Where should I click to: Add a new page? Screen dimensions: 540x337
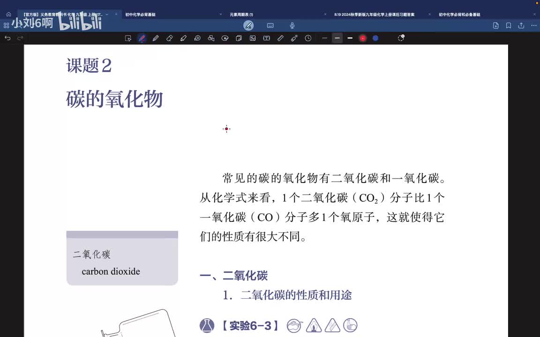[x=496, y=25]
